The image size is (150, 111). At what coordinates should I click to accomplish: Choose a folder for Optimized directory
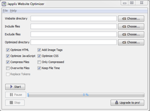click(131, 42)
